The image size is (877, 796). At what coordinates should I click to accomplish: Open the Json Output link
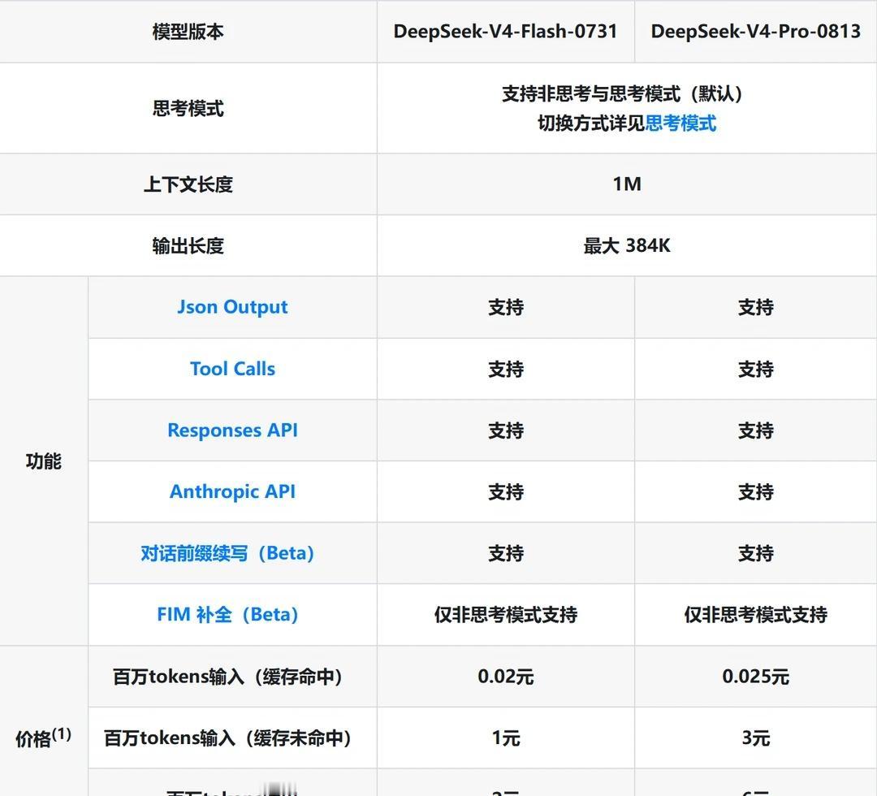(232, 307)
